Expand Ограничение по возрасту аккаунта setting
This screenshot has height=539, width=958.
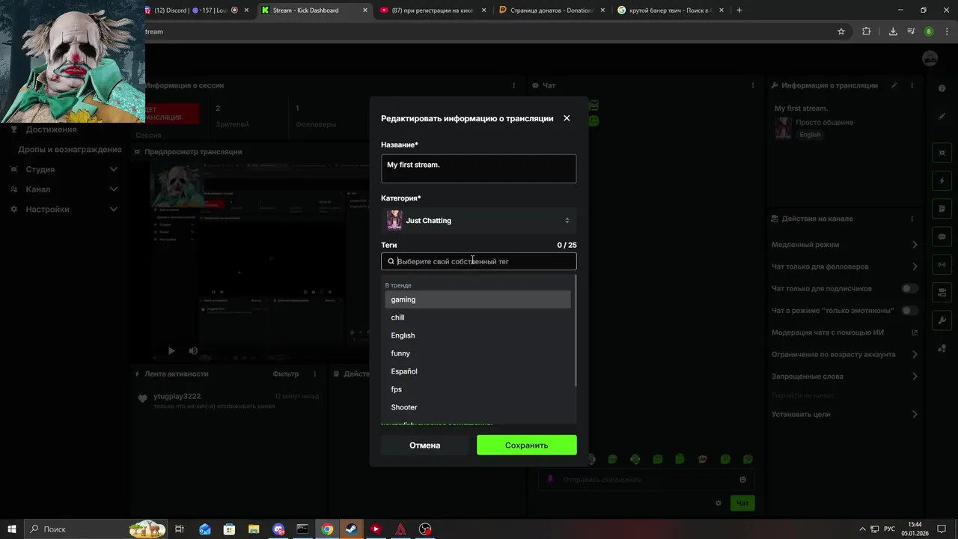844,354
